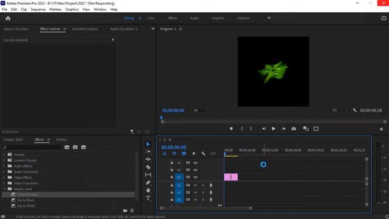Mute audio track A1
Screen dimensions: 389x219
click(x=196, y=186)
